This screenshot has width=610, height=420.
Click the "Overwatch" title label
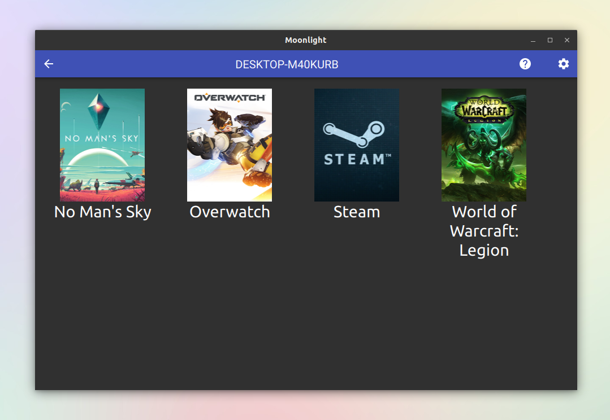[x=230, y=212]
